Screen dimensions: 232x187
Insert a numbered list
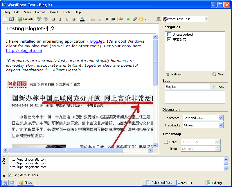[93, 19]
